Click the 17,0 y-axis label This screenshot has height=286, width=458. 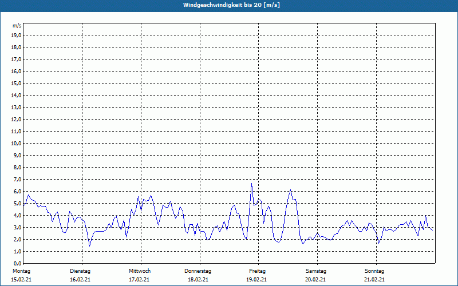[x=16, y=59]
